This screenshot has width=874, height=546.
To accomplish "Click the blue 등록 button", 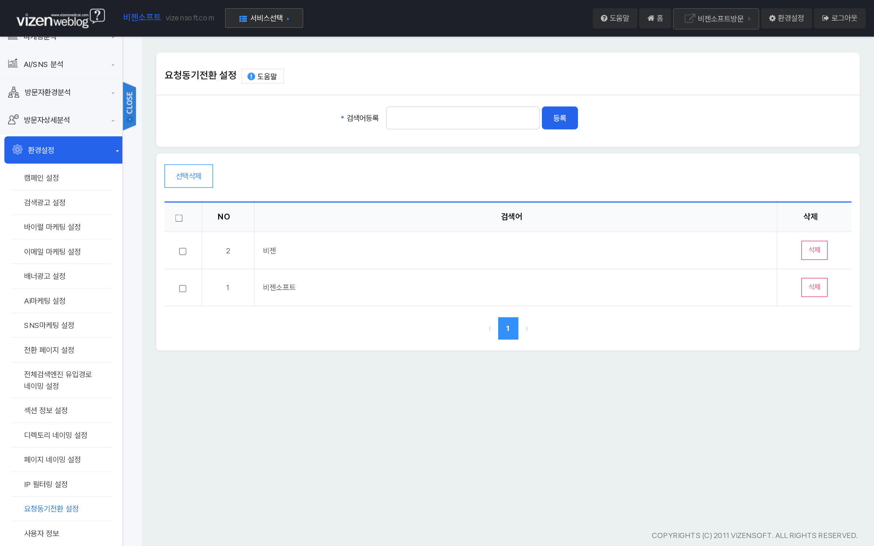I will 560,118.
